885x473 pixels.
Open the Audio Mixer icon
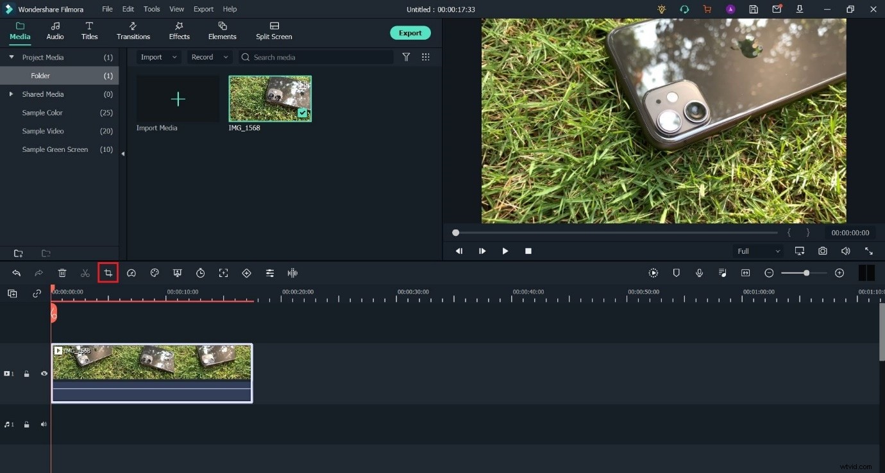point(270,273)
